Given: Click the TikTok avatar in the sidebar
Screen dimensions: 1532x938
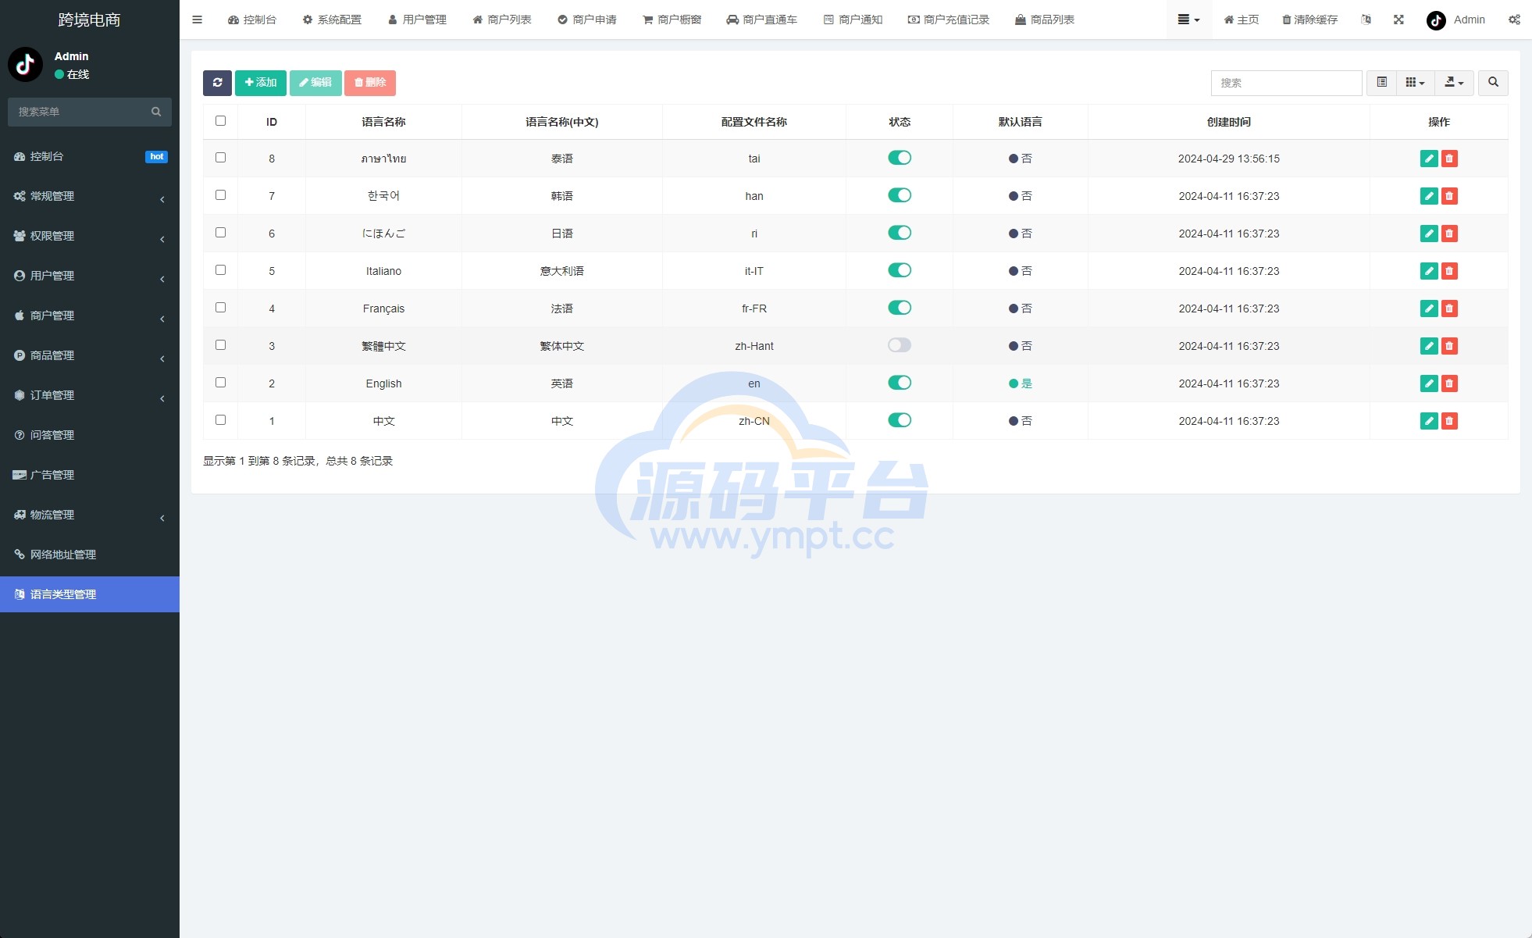Looking at the screenshot, I should point(25,64).
